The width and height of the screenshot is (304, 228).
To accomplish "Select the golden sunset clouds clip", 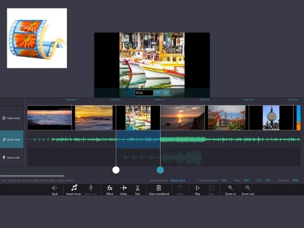I will (94, 118).
